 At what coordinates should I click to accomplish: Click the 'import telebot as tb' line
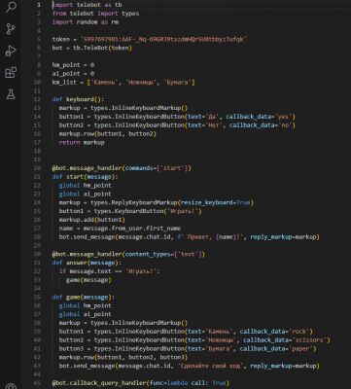88,5
